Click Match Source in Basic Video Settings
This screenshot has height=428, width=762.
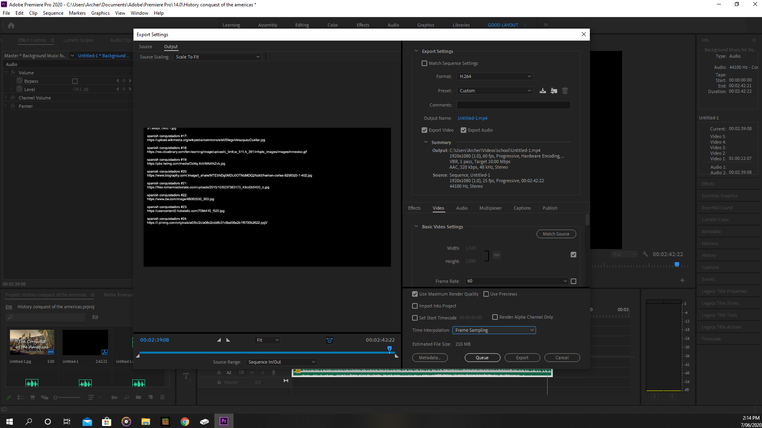click(x=556, y=233)
